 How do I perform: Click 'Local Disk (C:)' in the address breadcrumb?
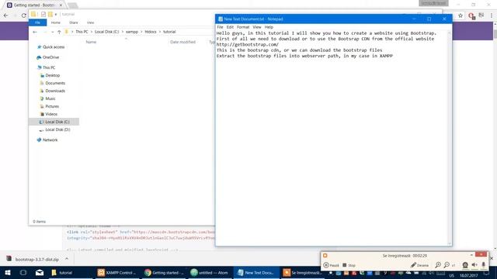tap(107, 32)
